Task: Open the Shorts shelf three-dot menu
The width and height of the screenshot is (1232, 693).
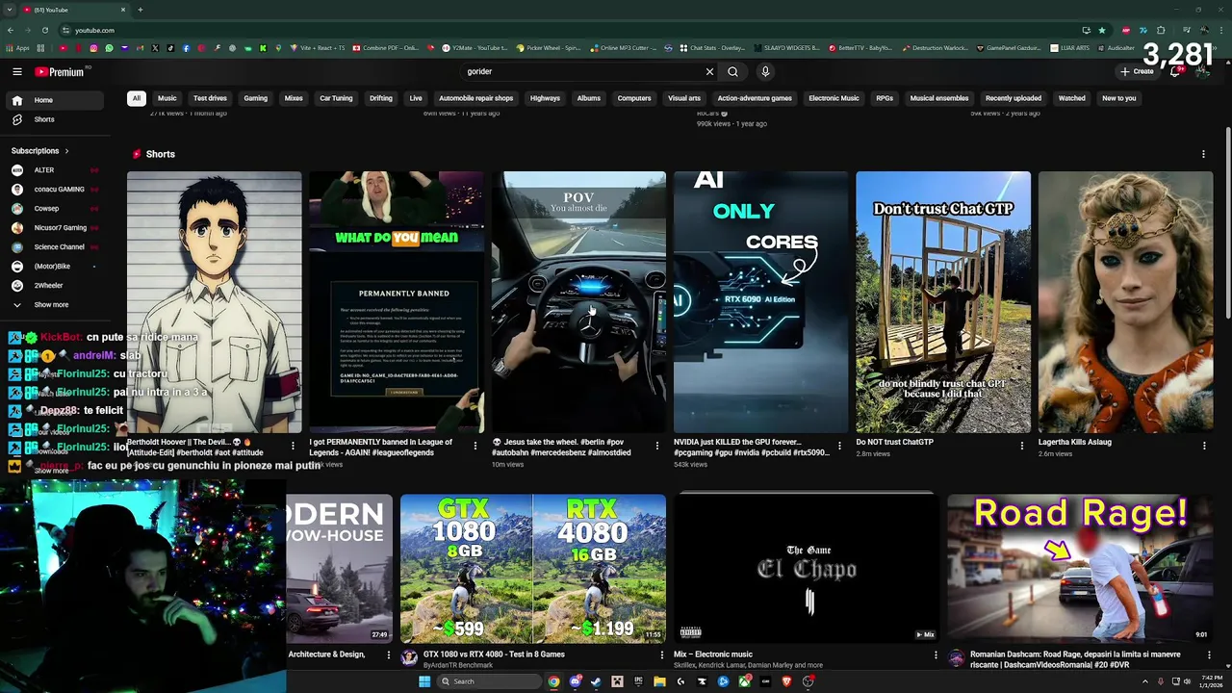Action: point(1203,154)
